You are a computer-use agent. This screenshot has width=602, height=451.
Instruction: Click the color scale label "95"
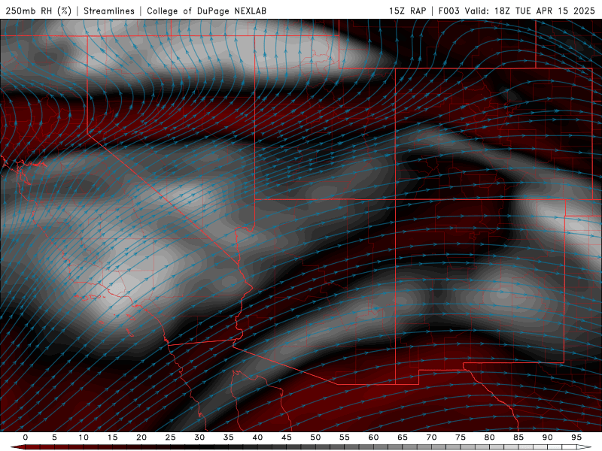pos(576,437)
